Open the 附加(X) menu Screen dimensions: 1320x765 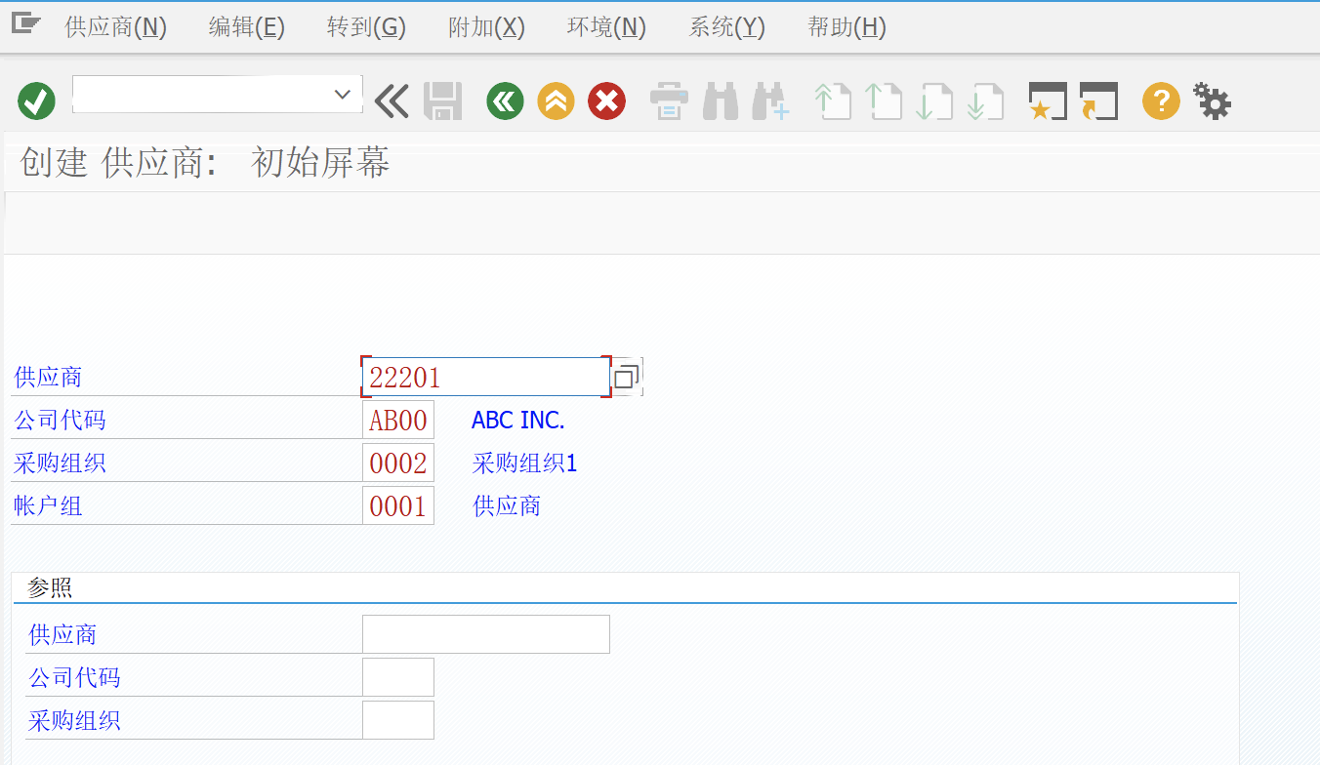tap(486, 27)
